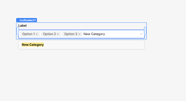The height and width of the screenshot is (101, 186).
Task: Click the Label text of the multiselect
Action: click(22, 26)
